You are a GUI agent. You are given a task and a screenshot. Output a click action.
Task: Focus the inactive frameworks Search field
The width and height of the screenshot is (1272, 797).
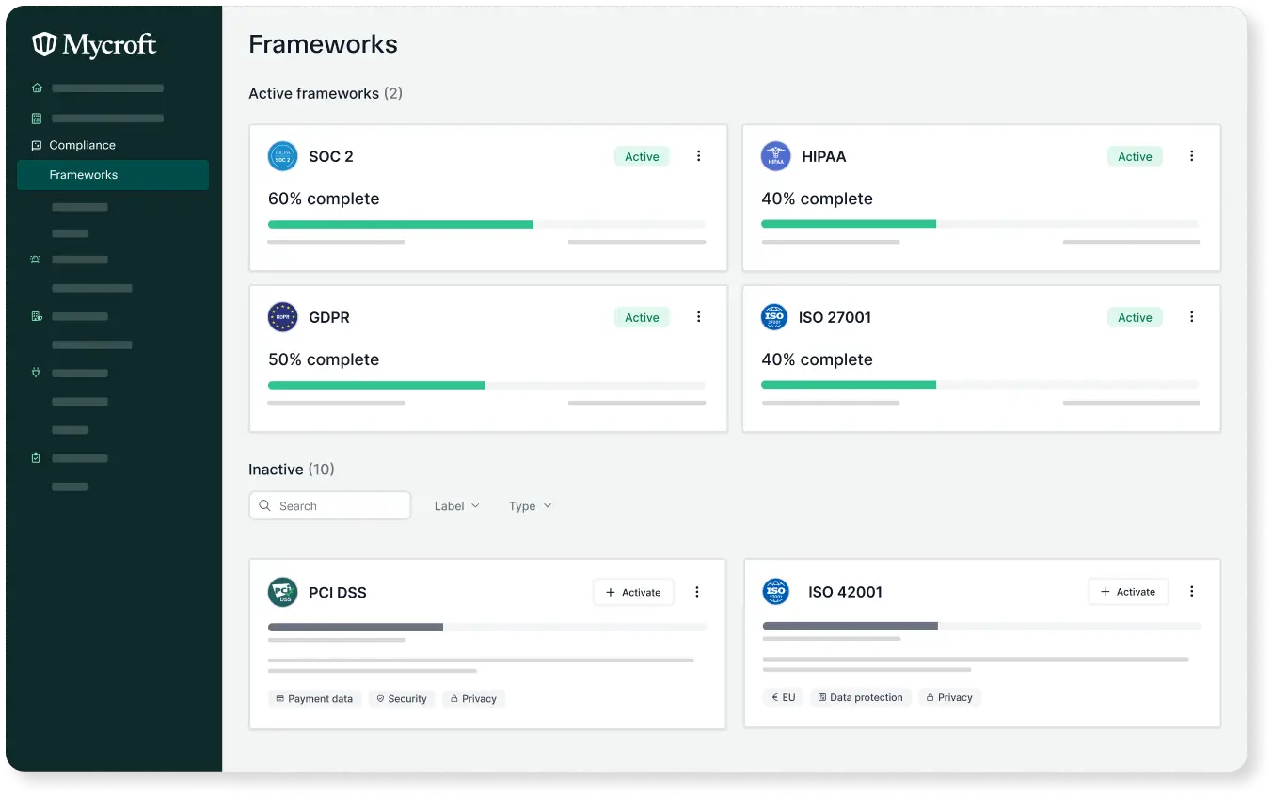330,506
